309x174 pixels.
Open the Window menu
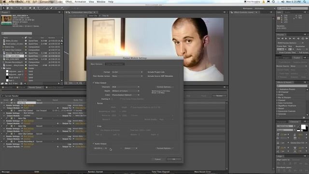click(x=101, y=2)
